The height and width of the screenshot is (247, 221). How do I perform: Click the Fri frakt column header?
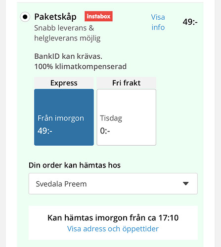point(127,83)
